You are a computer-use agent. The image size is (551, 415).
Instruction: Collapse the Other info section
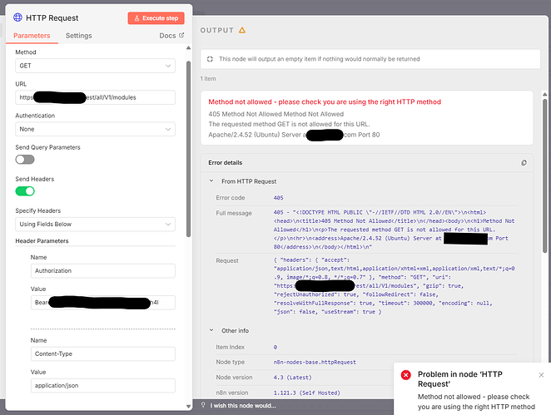point(211,330)
